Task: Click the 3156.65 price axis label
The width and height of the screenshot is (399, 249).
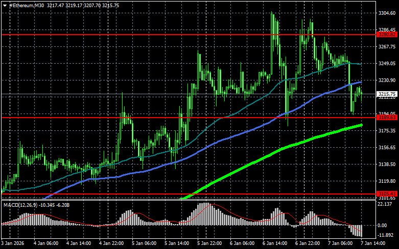Action: (x=387, y=147)
